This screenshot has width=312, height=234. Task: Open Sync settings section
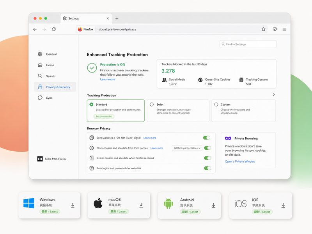tap(55, 98)
